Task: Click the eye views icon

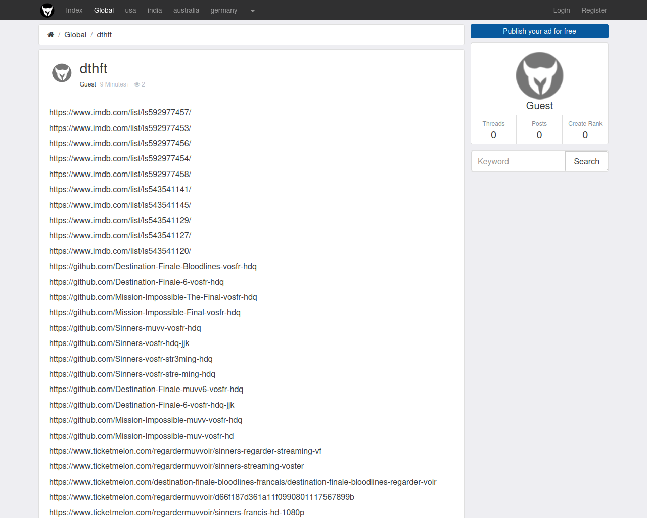Action: [x=137, y=84]
